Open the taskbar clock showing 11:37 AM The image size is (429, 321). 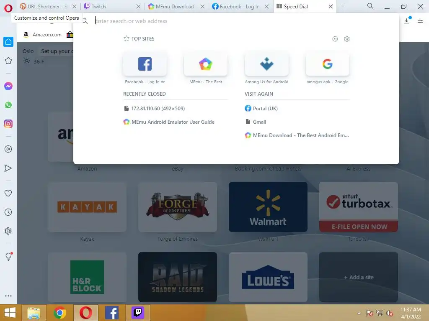coord(411,313)
